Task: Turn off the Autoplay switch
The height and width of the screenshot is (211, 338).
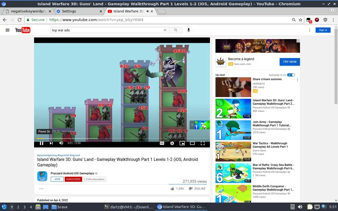Action: click(291, 75)
